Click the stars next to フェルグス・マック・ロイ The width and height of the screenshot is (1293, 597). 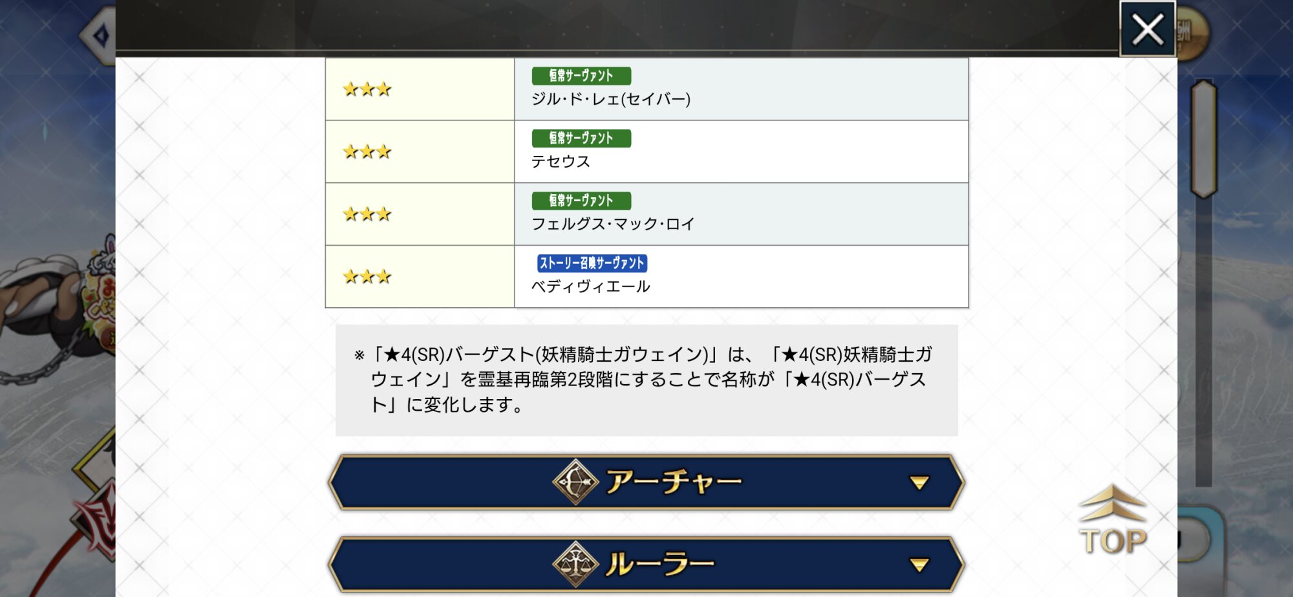click(x=367, y=214)
